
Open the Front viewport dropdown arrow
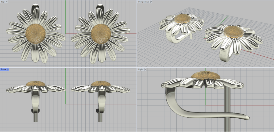tap(8, 69)
